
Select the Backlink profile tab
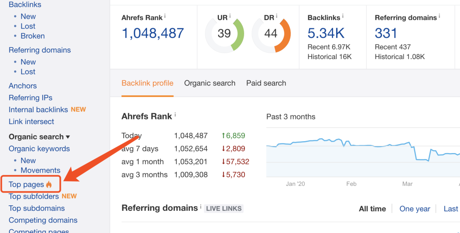click(147, 83)
